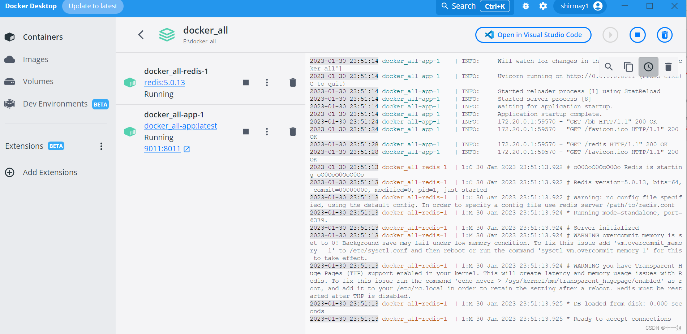This screenshot has width=687, height=334.
Task: Click the docker_all compose stack icon
Action: tap(167, 35)
